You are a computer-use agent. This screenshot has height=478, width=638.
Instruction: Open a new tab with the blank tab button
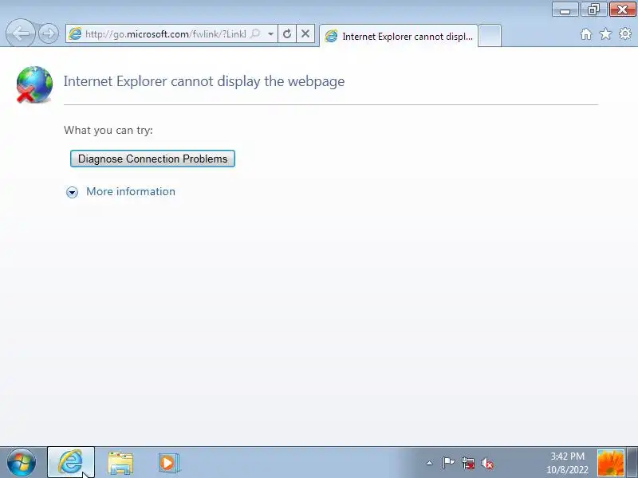[490, 36]
